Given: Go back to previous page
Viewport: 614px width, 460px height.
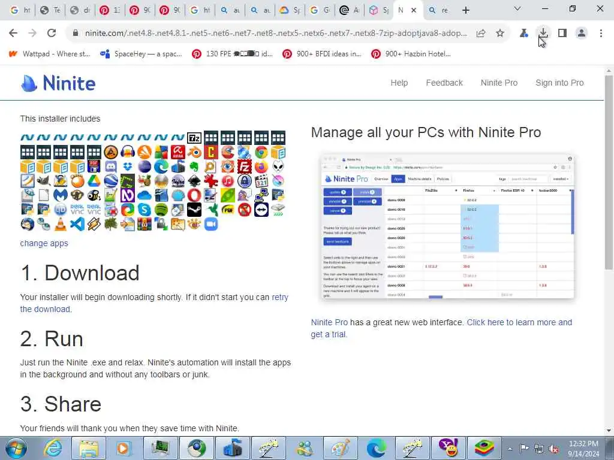Looking at the screenshot, I should pos(13,33).
